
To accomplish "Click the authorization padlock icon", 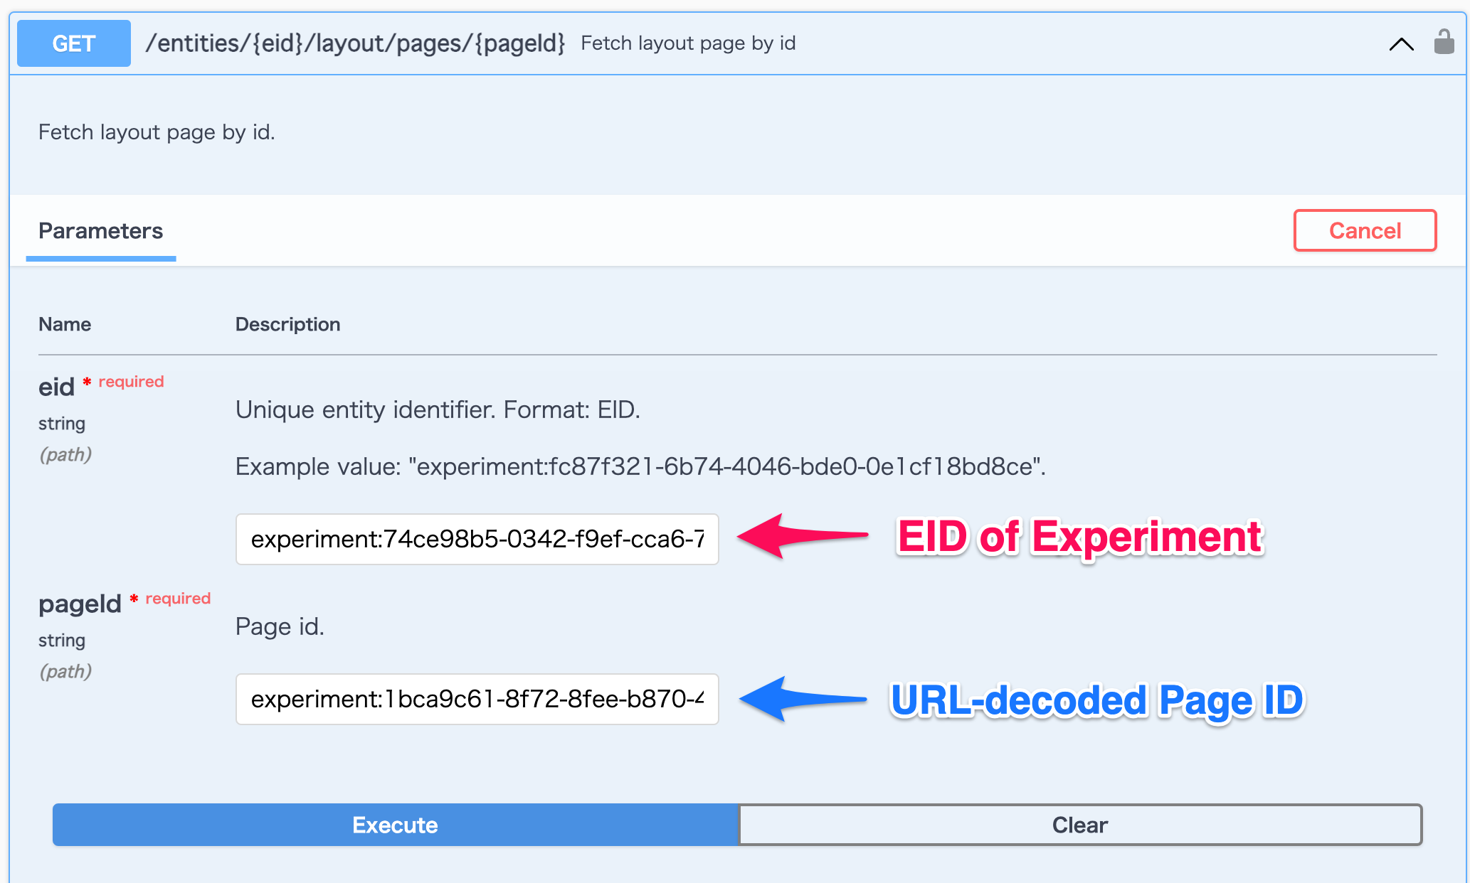I will coord(1444,42).
